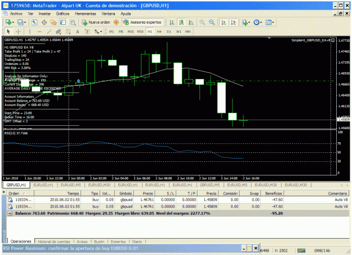This screenshot has width=352, height=255.
Task: Open the Navigator folder icon
Action: tap(54, 22)
